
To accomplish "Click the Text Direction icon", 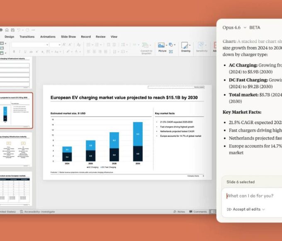I will point(114,52).
